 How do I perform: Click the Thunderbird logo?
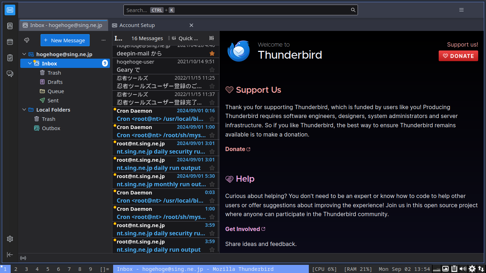(x=239, y=51)
